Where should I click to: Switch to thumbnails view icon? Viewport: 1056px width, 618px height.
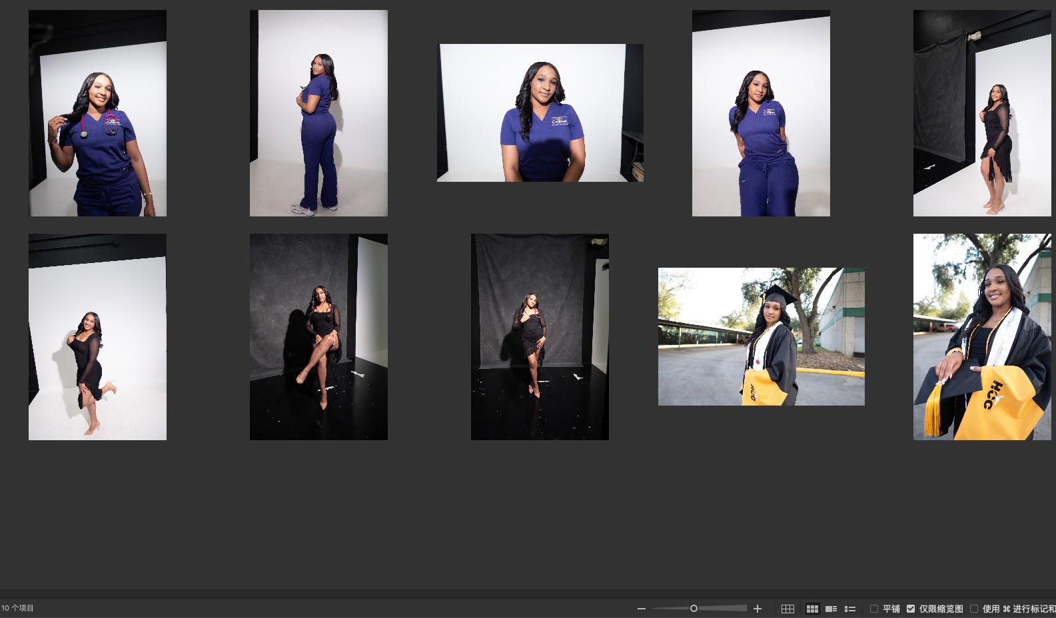[x=812, y=609]
